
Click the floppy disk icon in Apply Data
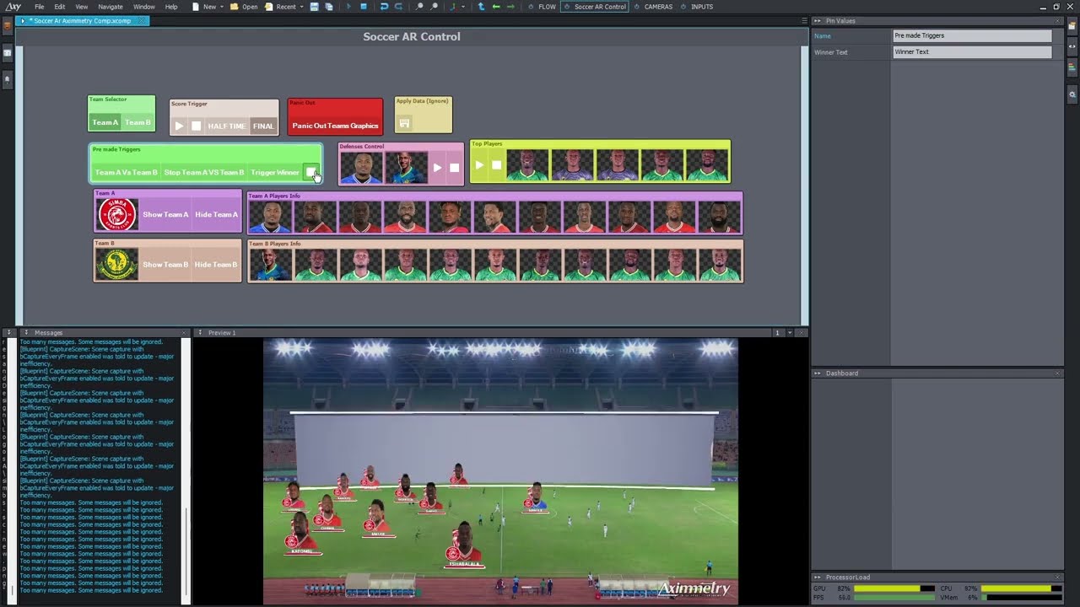tap(404, 123)
